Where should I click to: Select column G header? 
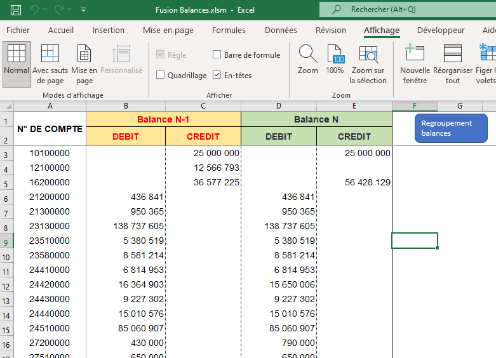pyautogui.click(x=460, y=106)
